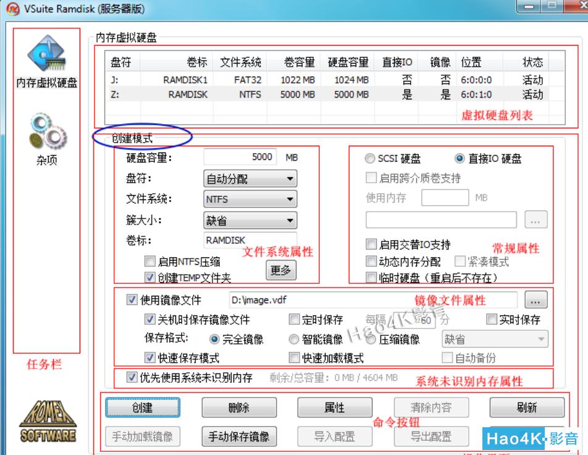The width and height of the screenshot is (588, 455).
Task: Toggle 关机时保存镜像文件 checkbox
Action: tap(149, 319)
